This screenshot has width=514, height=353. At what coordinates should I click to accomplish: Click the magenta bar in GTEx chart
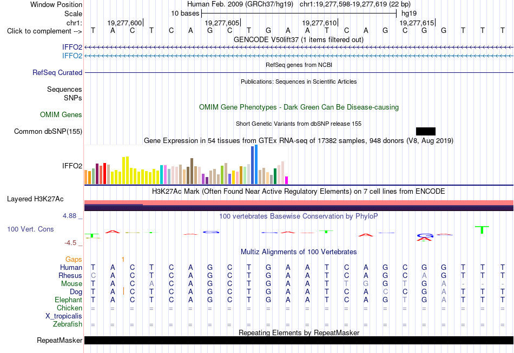point(287,181)
